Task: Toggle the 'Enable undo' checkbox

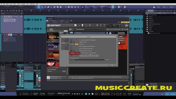Action: point(71,55)
